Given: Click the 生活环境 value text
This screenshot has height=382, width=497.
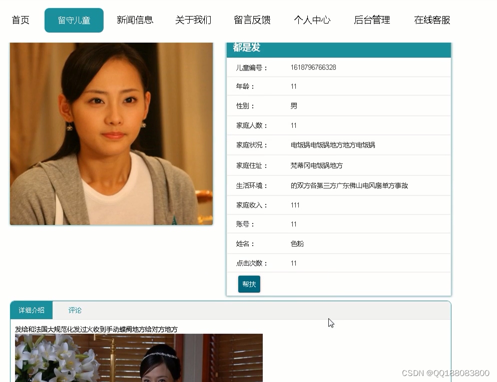Looking at the screenshot, I should (x=349, y=185).
